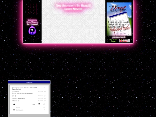
Task: Click the refresh circle icon in chatbox
Action: 44,104
